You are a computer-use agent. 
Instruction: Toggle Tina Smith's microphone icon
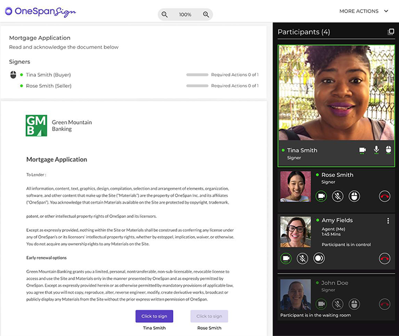(376, 150)
